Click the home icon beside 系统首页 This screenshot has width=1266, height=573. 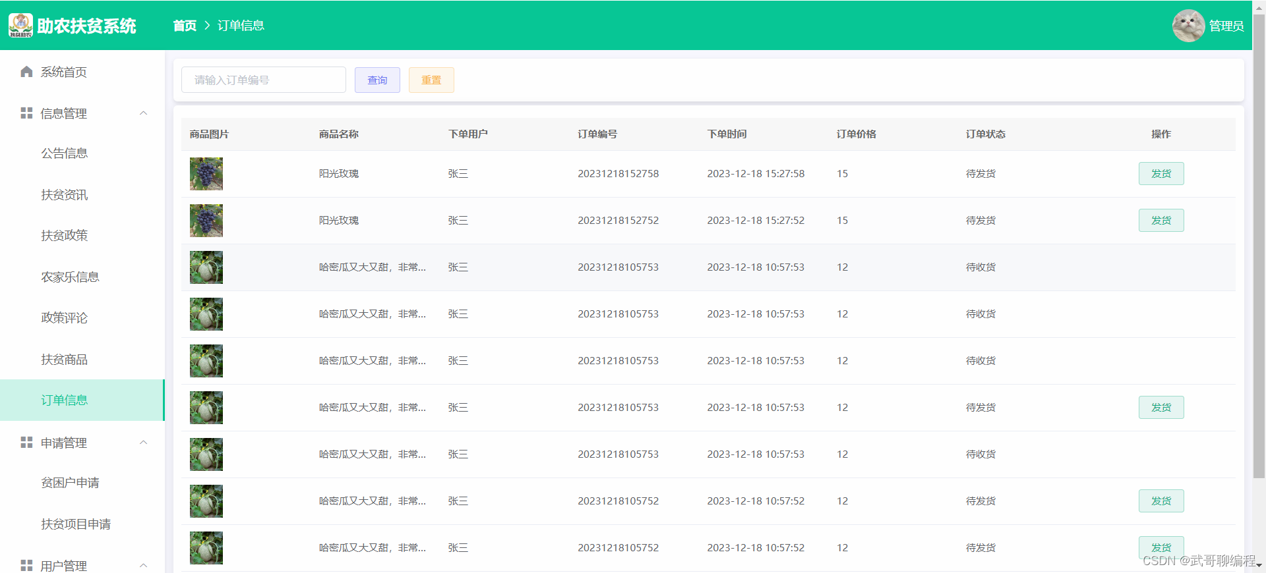pos(26,72)
